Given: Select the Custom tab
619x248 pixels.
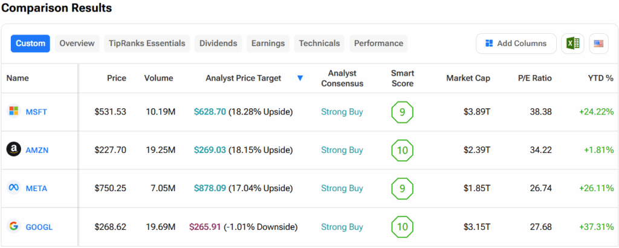Looking at the screenshot, I should coord(30,44).
